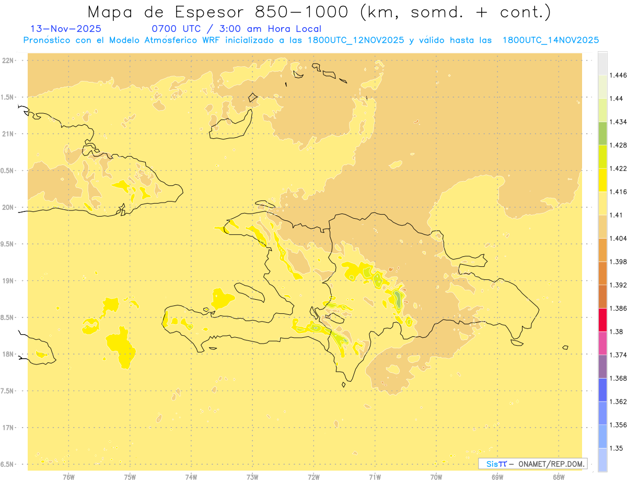This screenshot has height=484, width=627.
Task: Click the WRF model forecast subtitle line
Action: click(x=311, y=40)
